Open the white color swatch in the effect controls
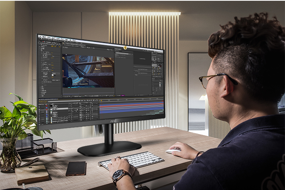The width and height of the screenshot is (285, 190). point(53,75)
